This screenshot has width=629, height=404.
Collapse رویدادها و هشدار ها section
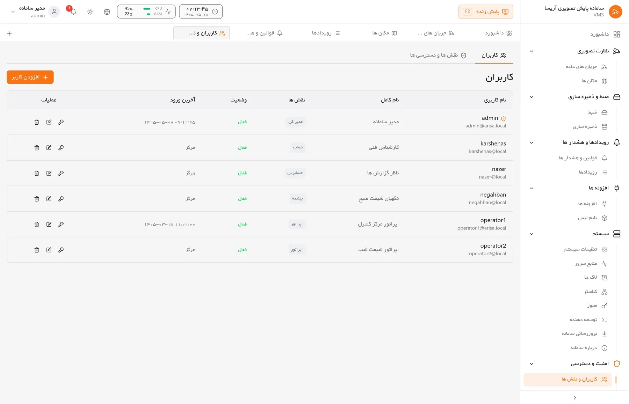point(532,142)
